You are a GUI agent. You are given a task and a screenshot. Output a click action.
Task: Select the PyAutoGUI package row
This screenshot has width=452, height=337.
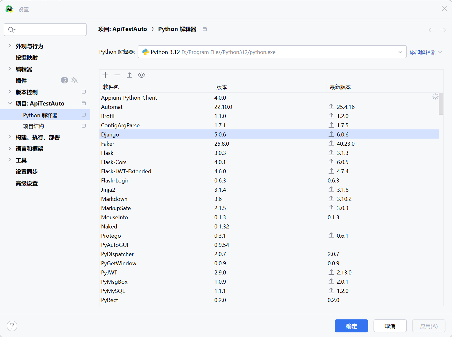tap(269, 245)
